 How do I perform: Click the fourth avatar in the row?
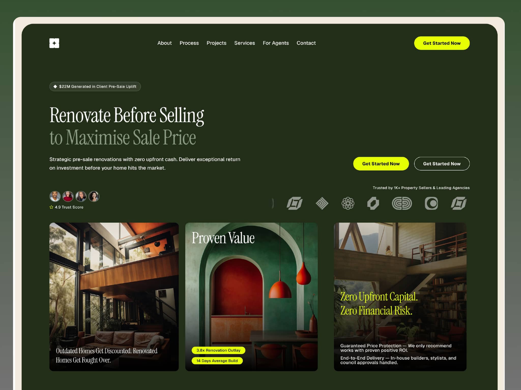[x=94, y=196]
